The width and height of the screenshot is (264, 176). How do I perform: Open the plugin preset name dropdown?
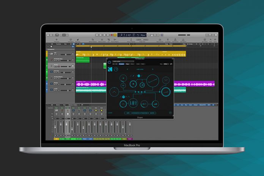(124, 61)
